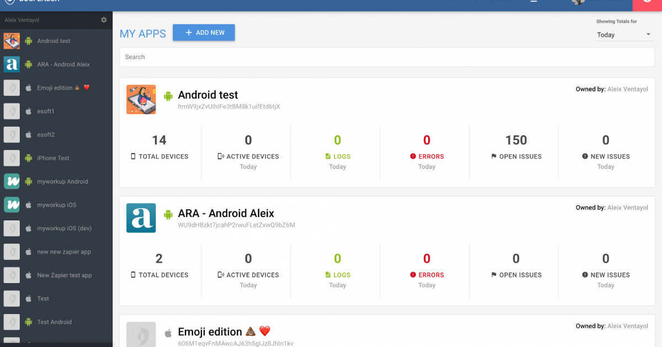Select the Android test app key text
The image size is (662, 347).
tap(229, 107)
